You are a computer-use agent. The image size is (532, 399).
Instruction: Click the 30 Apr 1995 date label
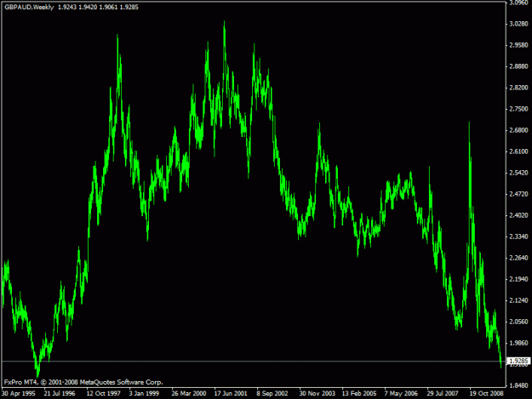pos(19,394)
